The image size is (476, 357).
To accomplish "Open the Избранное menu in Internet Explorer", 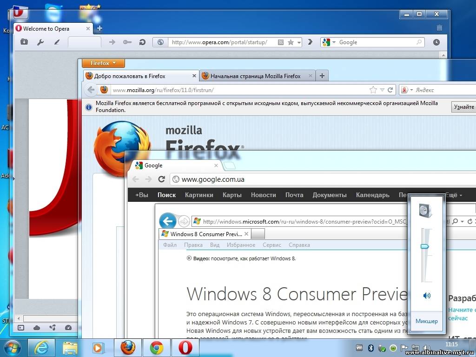I will 241,245.
